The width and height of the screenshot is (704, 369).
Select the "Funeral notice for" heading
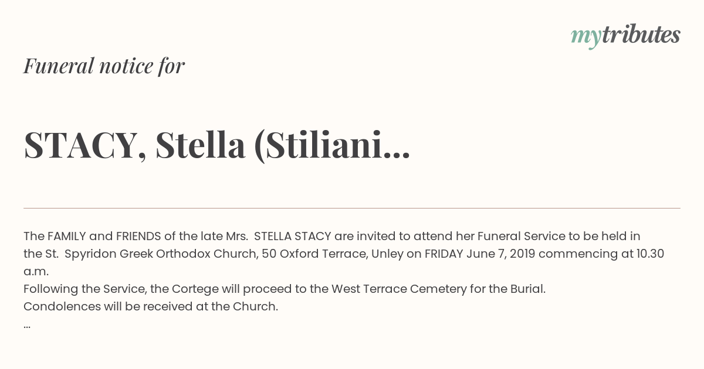tap(104, 66)
